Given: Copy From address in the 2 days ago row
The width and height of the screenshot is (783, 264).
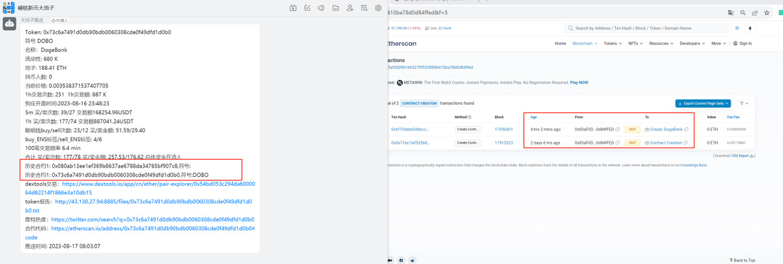Looking at the screenshot, I should point(618,142).
